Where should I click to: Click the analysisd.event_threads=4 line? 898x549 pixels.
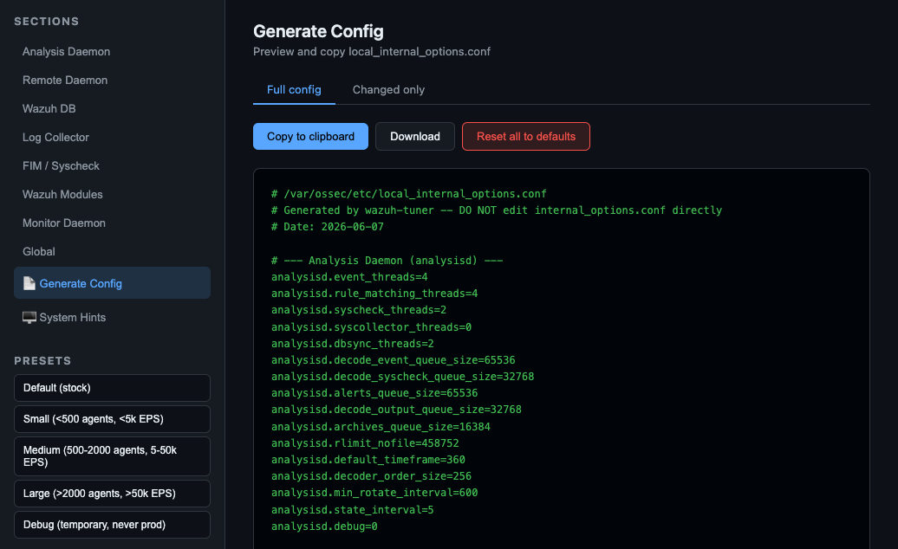pyautogui.click(x=349, y=277)
